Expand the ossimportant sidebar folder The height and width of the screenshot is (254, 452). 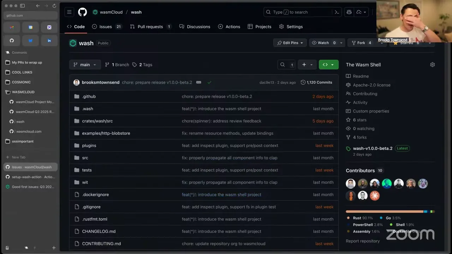coord(23,141)
